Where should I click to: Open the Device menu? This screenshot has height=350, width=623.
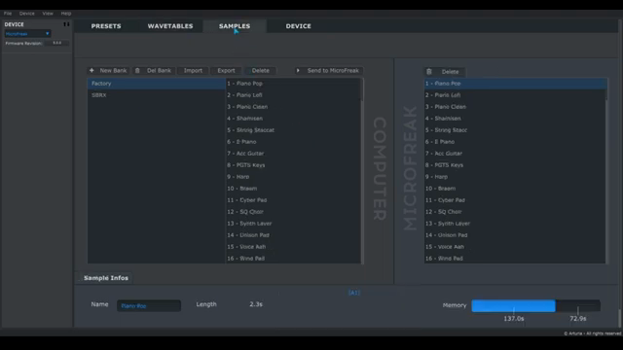click(x=26, y=14)
